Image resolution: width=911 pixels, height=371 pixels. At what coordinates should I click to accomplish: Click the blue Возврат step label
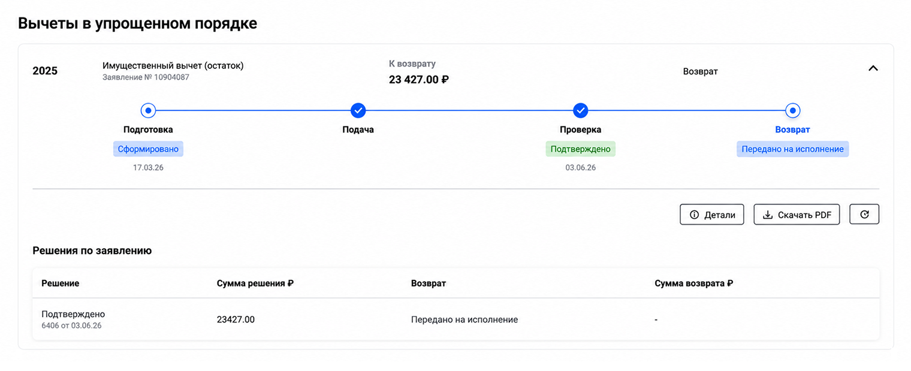[x=792, y=129]
